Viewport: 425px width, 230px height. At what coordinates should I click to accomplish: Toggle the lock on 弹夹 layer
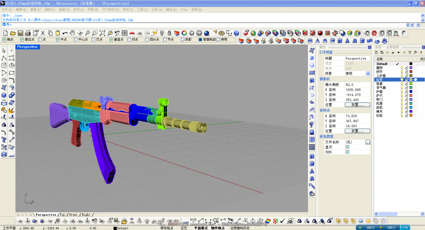point(406,111)
